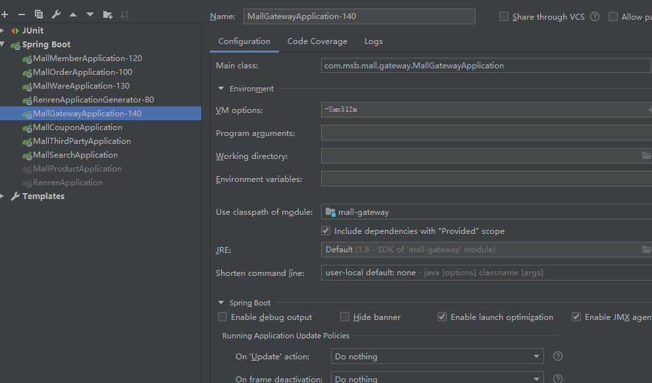Open the Logs tab
652x383 pixels.
tap(373, 41)
